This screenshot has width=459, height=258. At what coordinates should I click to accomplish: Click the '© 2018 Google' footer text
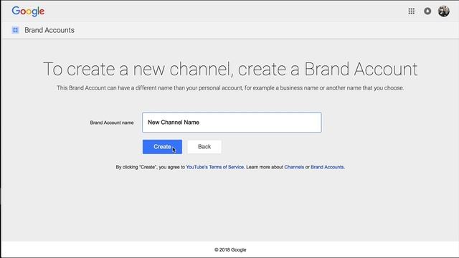click(x=230, y=250)
